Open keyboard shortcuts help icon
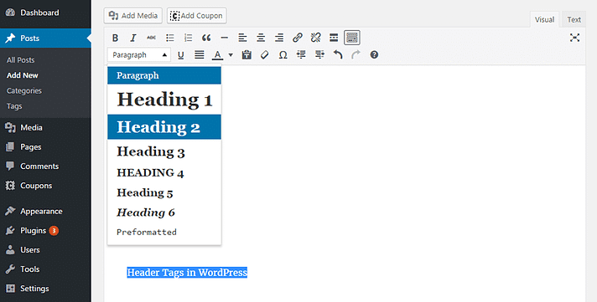This screenshot has width=597, height=302. (374, 55)
